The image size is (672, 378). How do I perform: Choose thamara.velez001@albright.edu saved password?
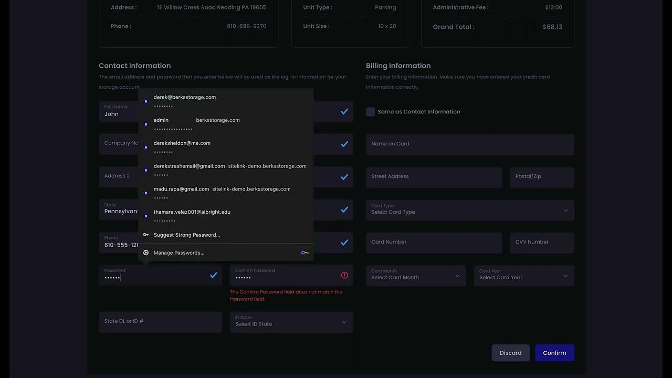(x=226, y=216)
